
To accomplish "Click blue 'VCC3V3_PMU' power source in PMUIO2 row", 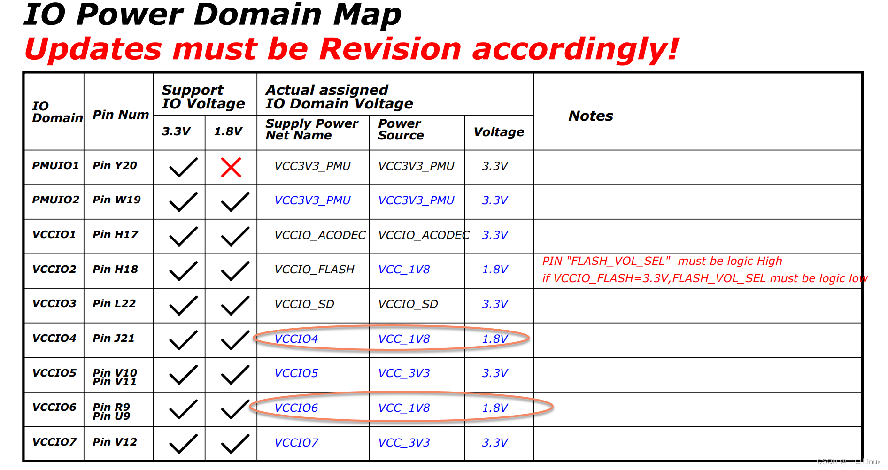I will click(416, 200).
